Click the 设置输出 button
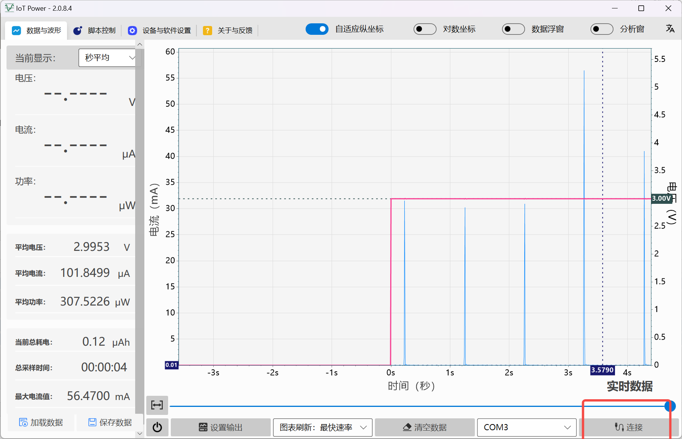The image size is (682, 439). click(x=221, y=427)
